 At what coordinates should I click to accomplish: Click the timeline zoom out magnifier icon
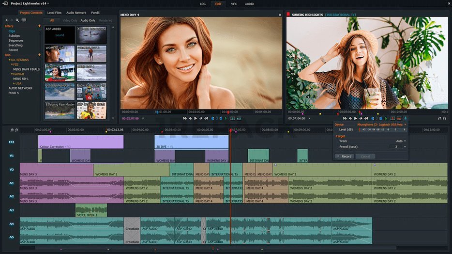coord(17,130)
